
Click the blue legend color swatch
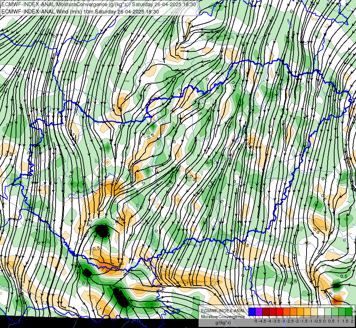(252, 312)
